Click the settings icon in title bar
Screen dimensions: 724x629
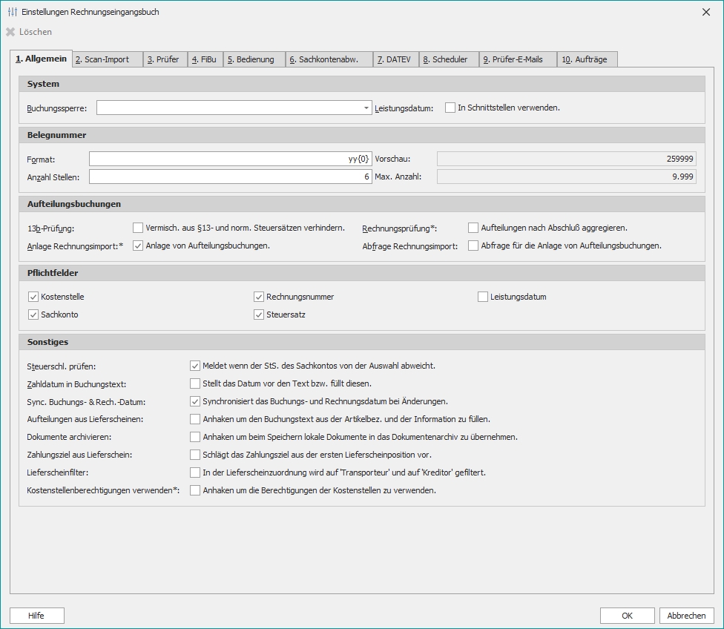pos(12,12)
